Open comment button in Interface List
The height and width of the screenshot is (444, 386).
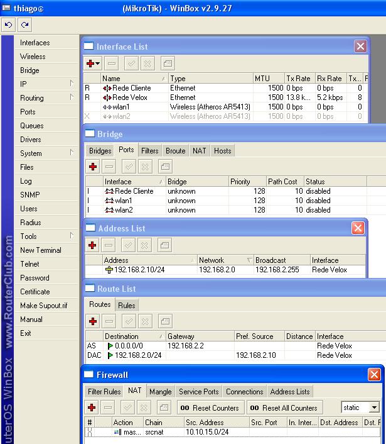(x=168, y=64)
